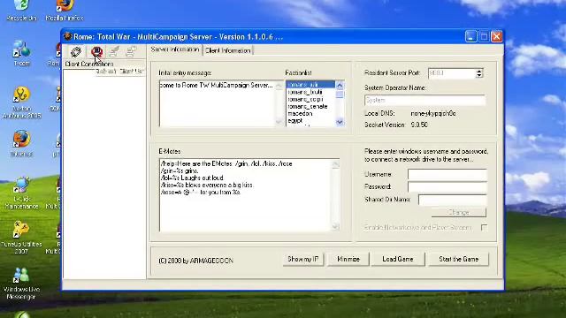Toggle the Enable Networkdrive checkbox

484,228
